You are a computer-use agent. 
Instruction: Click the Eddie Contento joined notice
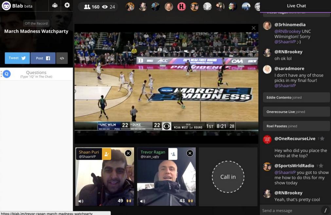coord(296,97)
